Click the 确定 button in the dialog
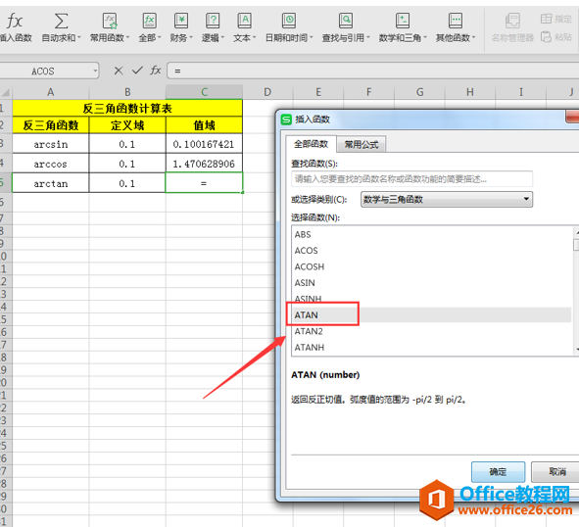 coord(498,471)
